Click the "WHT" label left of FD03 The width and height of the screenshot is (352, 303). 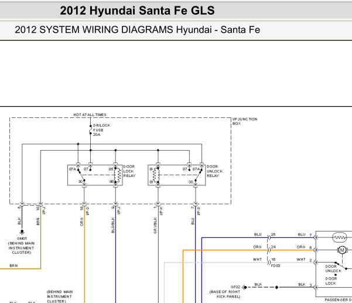(x=258, y=260)
